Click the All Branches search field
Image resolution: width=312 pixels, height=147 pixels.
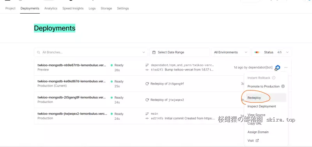91,52
